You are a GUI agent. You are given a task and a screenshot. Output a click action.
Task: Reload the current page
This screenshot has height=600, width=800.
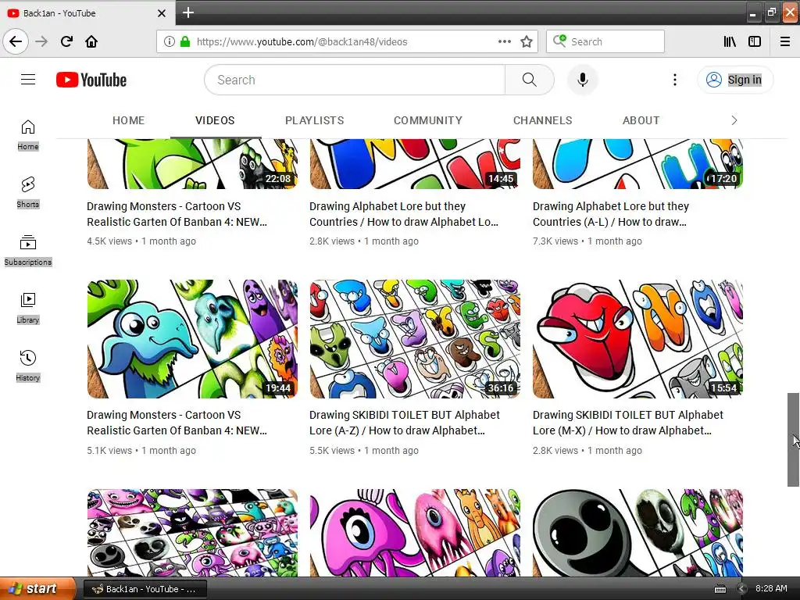tap(66, 41)
